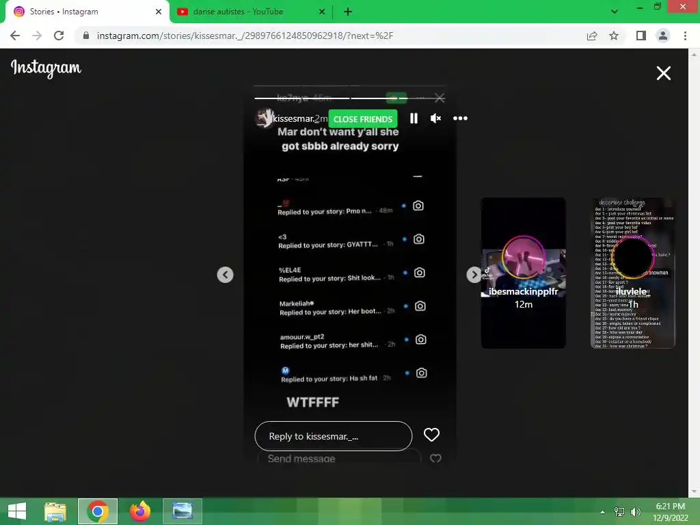Click the CLOSE FRIENDS badge

click(x=363, y=119)
